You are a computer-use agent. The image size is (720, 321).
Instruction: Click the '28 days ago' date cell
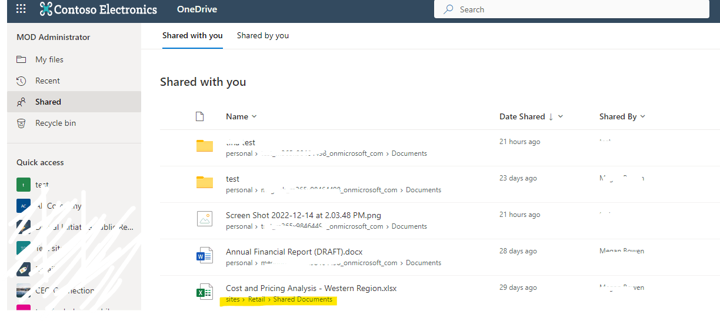(518, 251)
